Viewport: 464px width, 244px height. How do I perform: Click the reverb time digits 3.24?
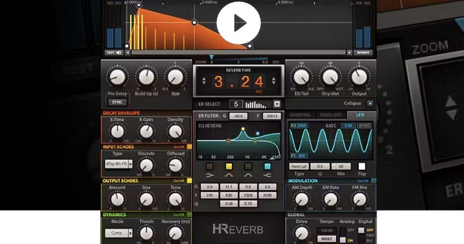coord(239,82)
